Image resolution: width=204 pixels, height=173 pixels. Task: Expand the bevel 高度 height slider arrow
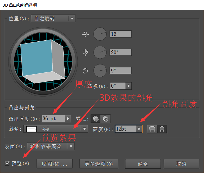[139, 129]
